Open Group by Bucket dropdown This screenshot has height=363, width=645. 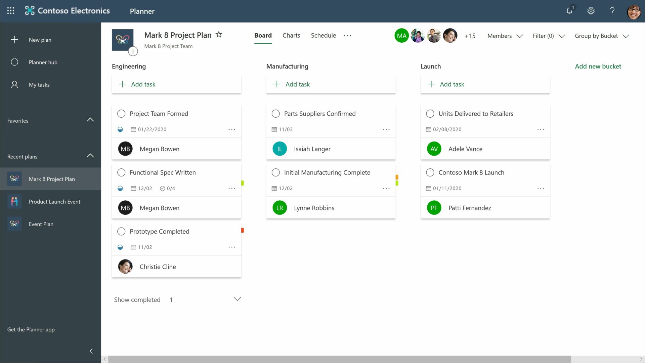(x=601, y=36)
